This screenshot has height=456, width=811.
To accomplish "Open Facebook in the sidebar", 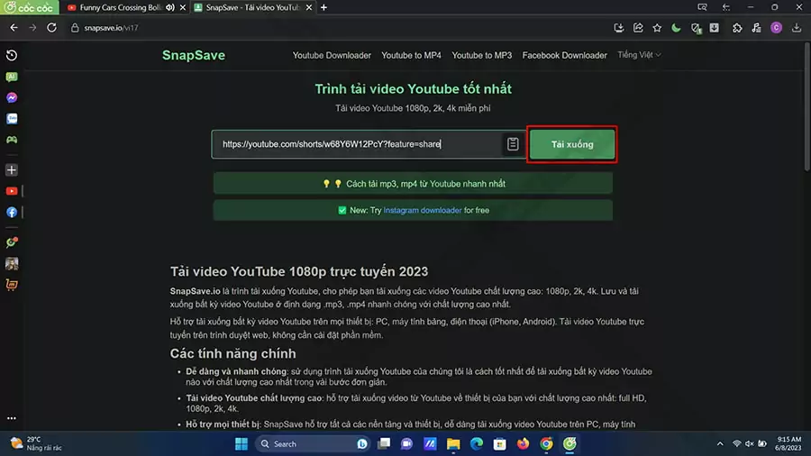I will pos(12,212).
